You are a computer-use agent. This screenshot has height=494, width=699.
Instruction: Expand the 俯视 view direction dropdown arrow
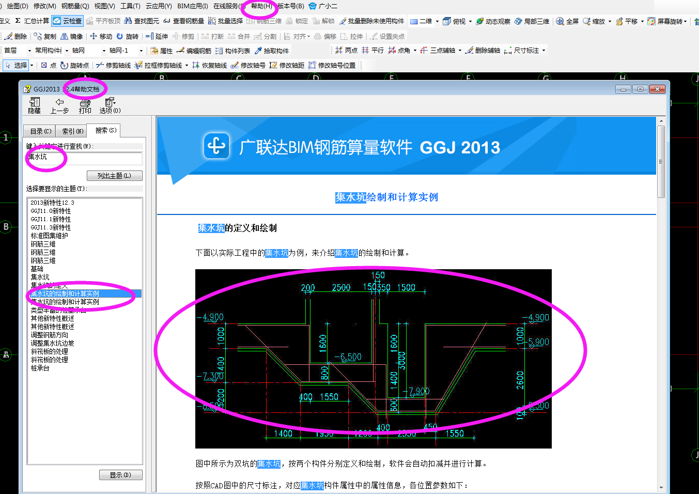470,21
